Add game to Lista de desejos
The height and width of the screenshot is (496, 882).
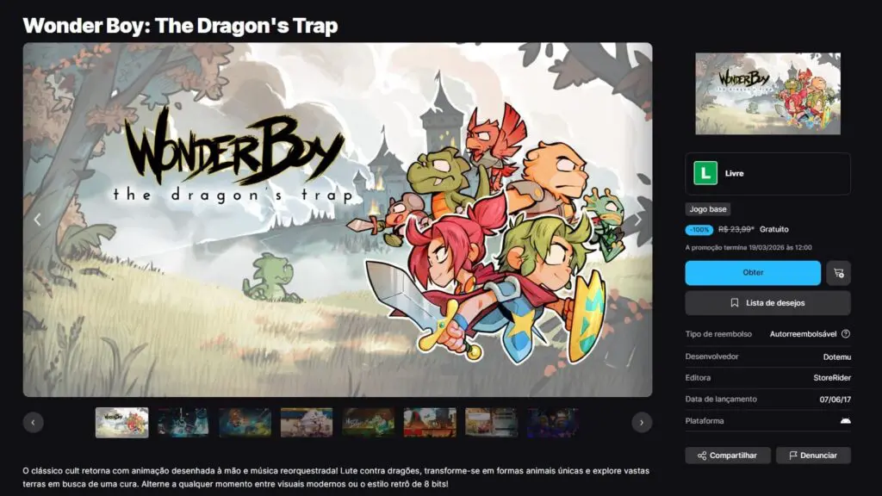767,303
